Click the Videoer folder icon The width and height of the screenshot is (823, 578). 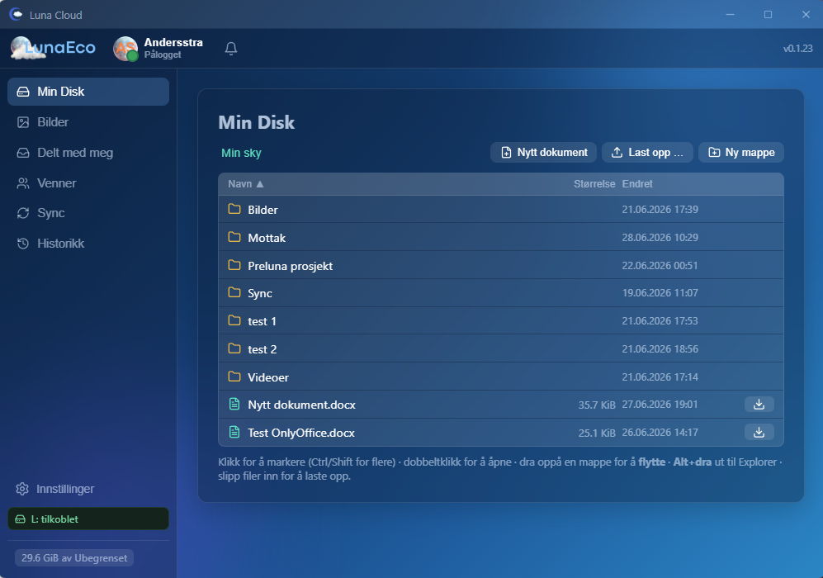tap(234, 377)
